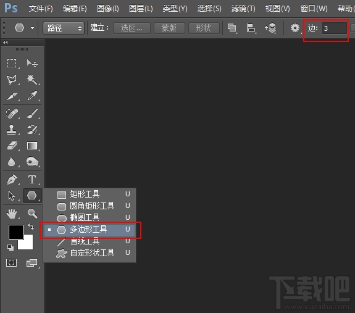Select the Brush tool

[32, 114]
